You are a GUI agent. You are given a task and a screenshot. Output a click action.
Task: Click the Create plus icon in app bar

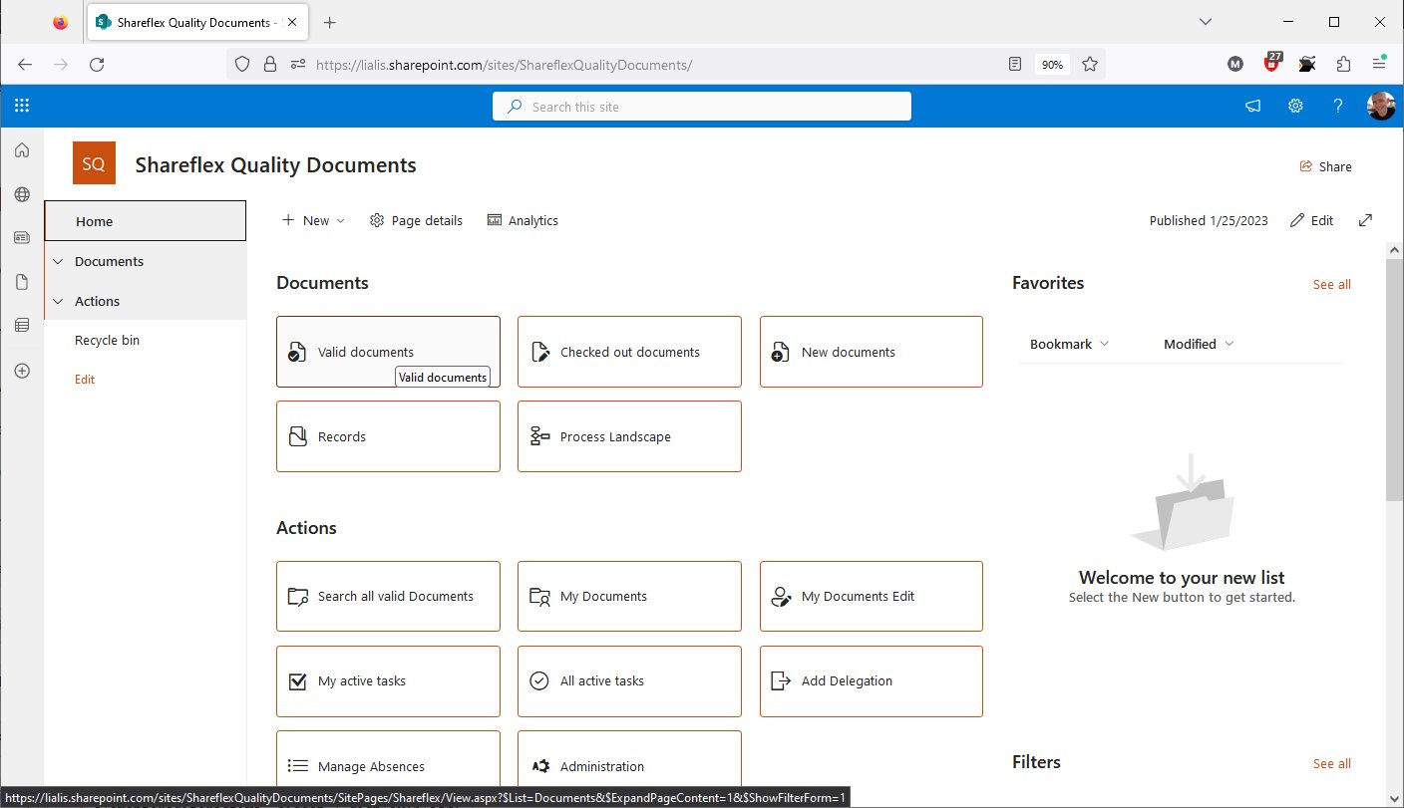pyautogui.click(x=22, y=371)
